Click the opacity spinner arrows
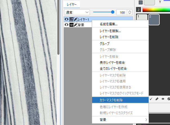This screenshot has width=170, height=125. [130, 12]
